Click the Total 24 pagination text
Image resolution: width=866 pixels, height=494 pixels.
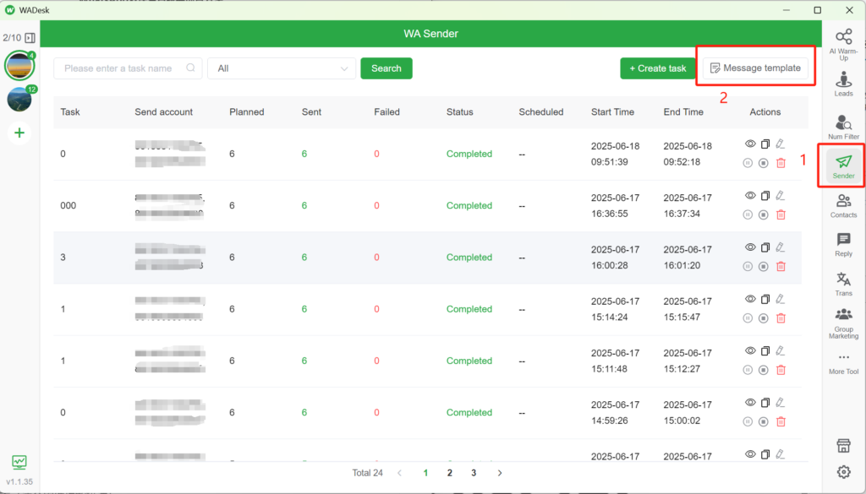(x=367, y=473)
